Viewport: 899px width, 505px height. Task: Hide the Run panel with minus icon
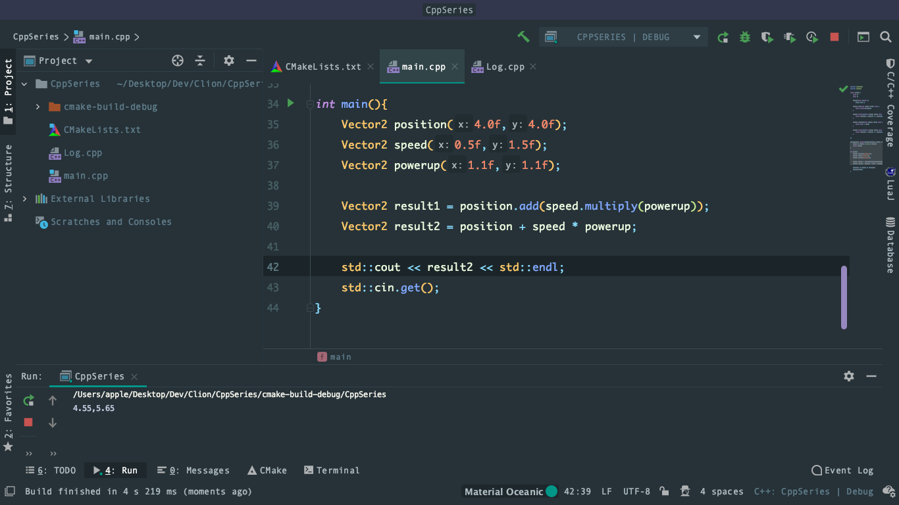click(x=871, y=376)
